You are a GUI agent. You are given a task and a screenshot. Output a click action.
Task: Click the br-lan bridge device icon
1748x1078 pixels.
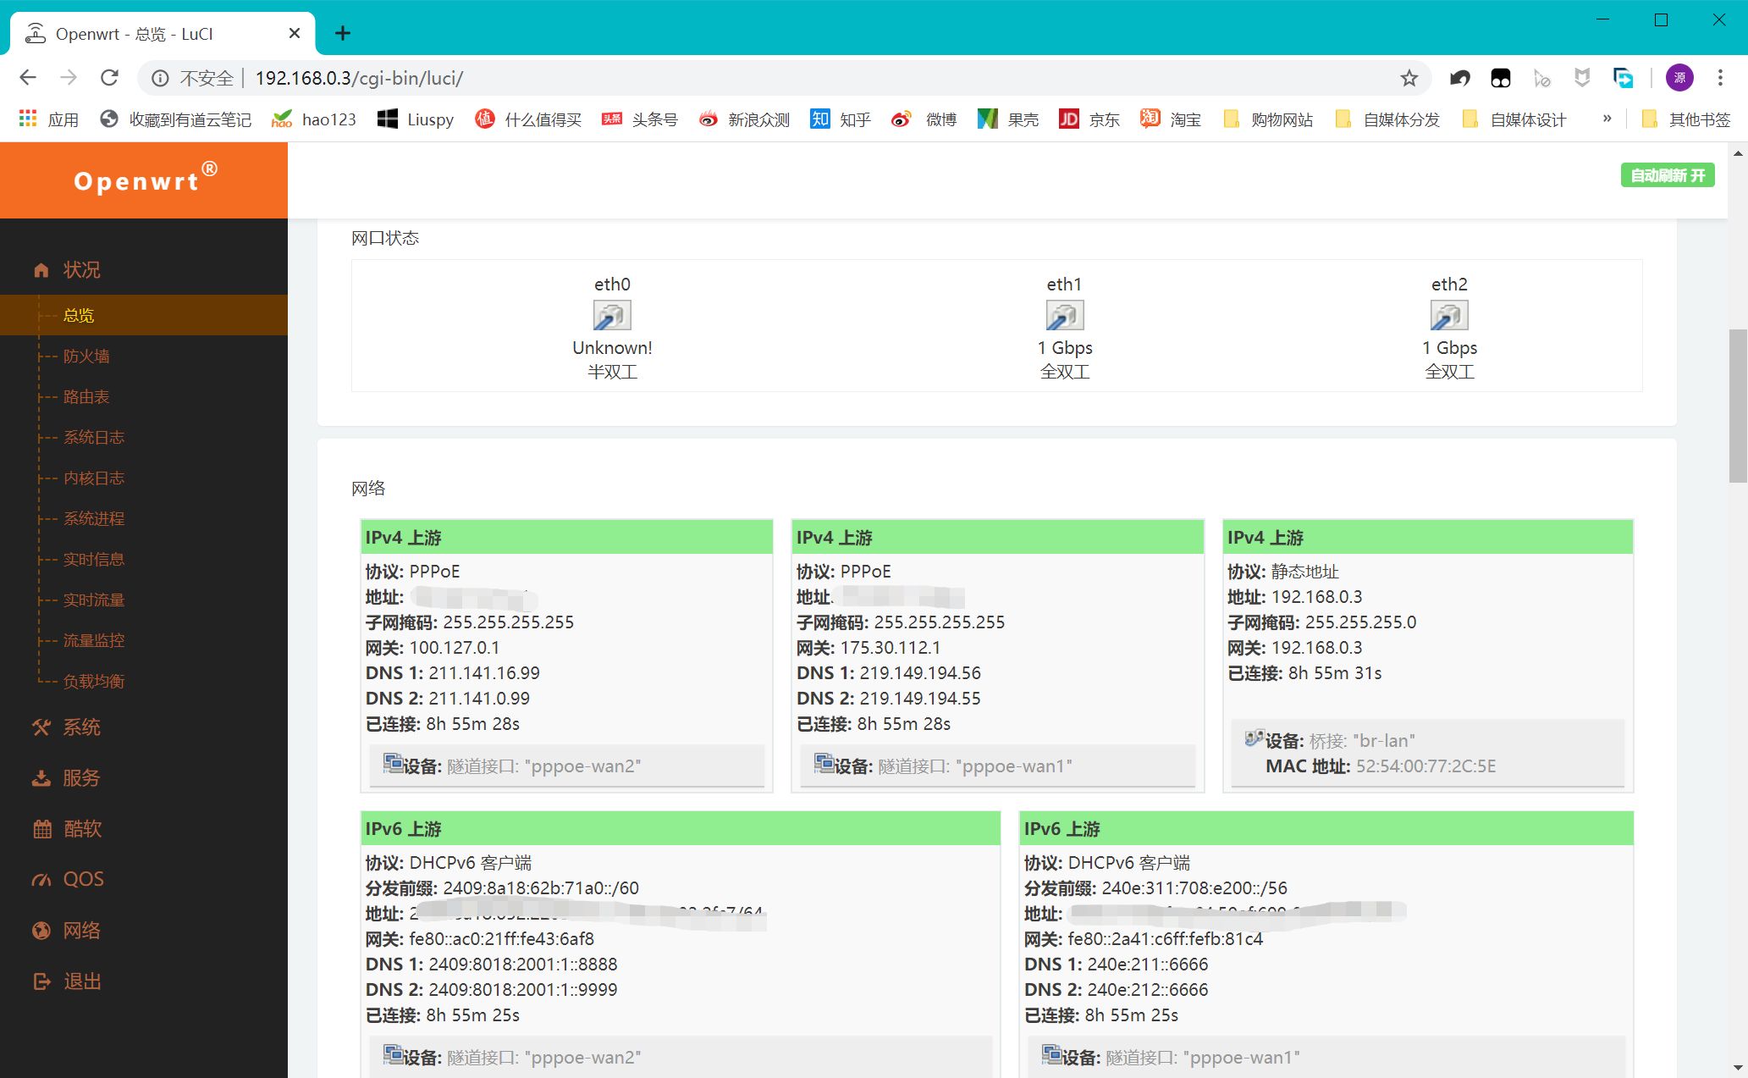pos(1254,738)
